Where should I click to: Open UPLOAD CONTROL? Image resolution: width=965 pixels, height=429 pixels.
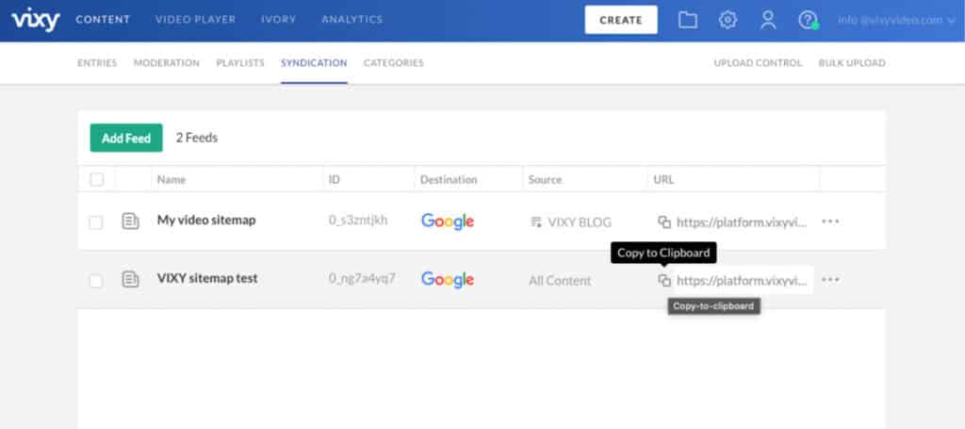point(758,63)
